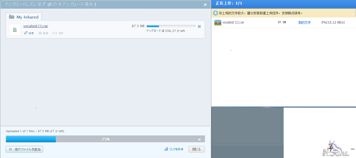This screenshot has height=158, width=356.
Task: Click the 他のファイルを追加 add files button
Action: click(24, 149)
